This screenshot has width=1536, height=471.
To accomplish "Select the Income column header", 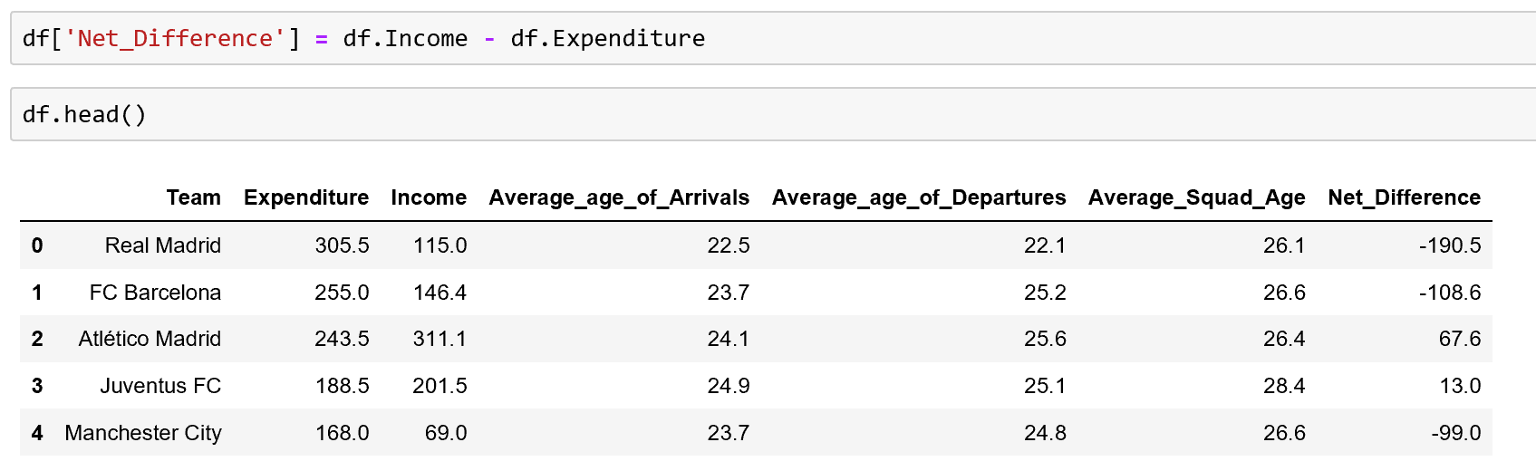I will 429,197.
